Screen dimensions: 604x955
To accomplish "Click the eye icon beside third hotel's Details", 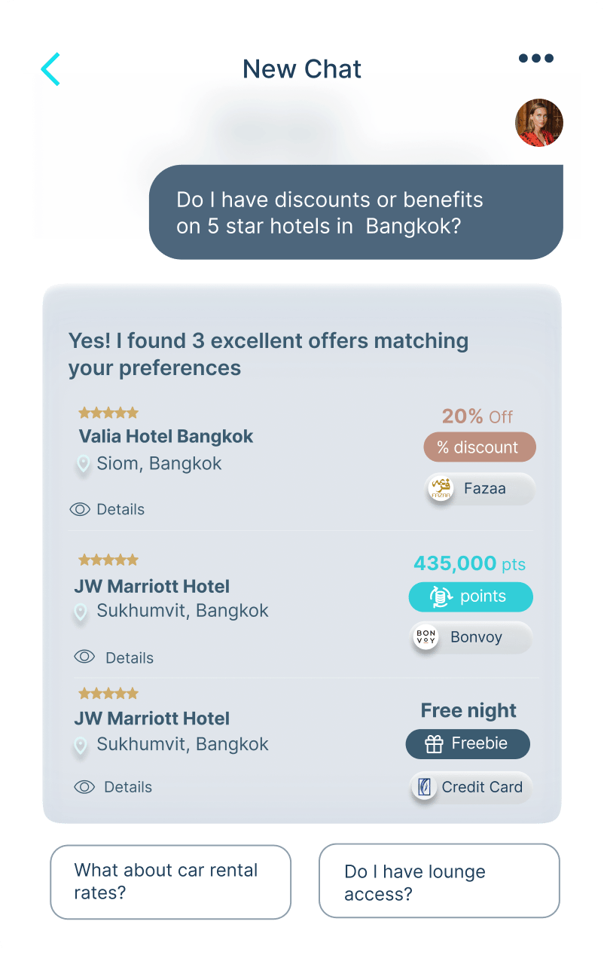I will tap(84, 787).
